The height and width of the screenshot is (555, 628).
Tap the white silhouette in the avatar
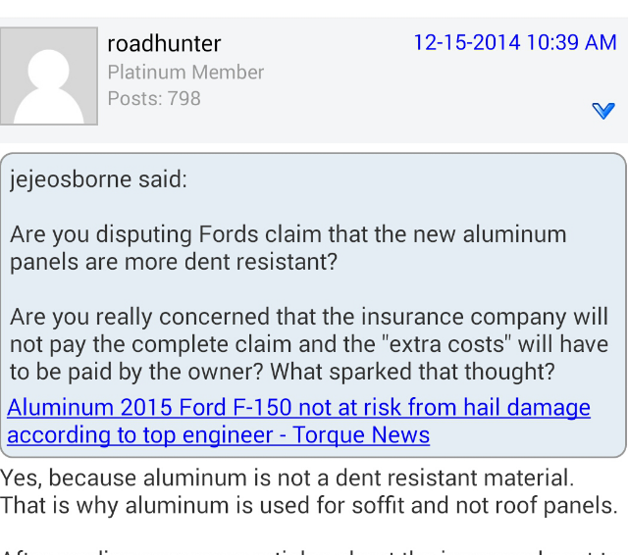pyautogui.click(x=49, y=87)
